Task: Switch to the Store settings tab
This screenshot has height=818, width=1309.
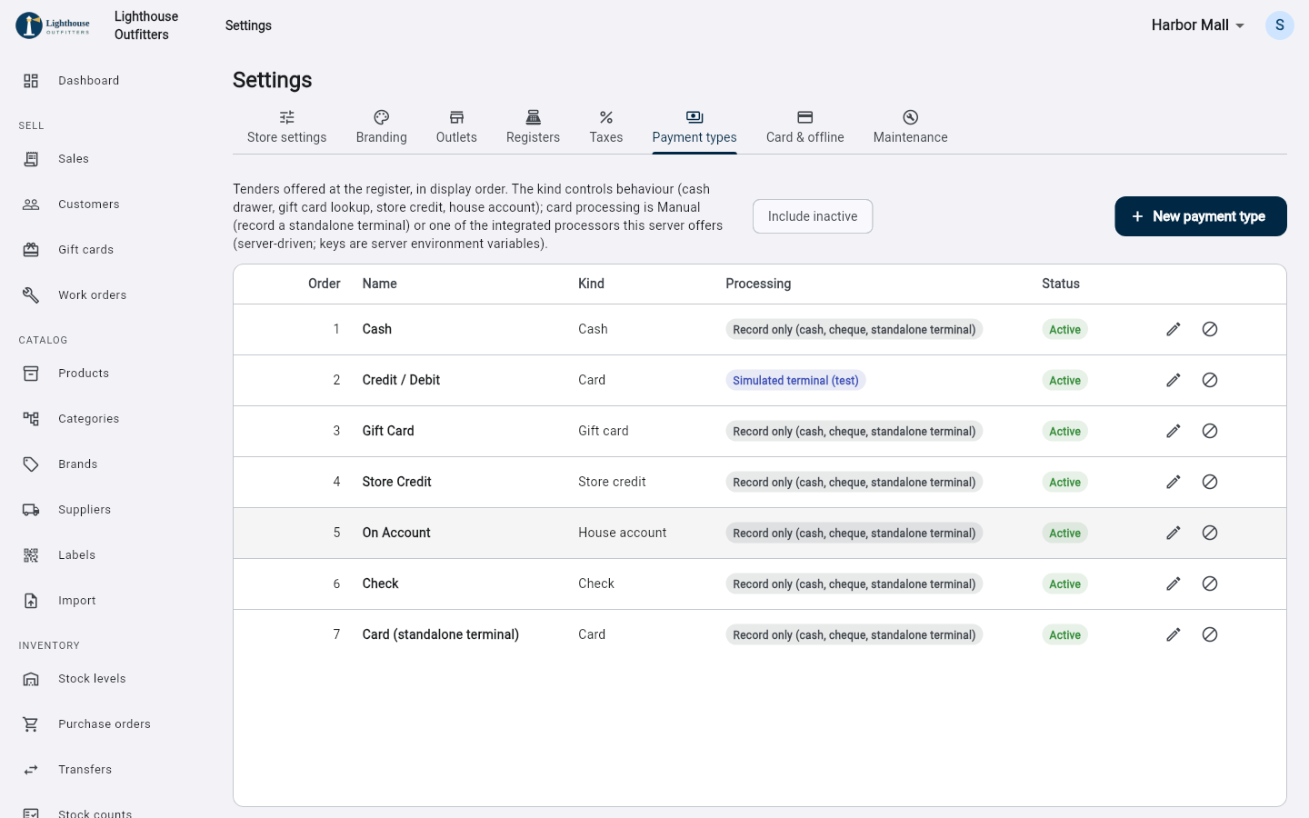Action: [286, 127]
